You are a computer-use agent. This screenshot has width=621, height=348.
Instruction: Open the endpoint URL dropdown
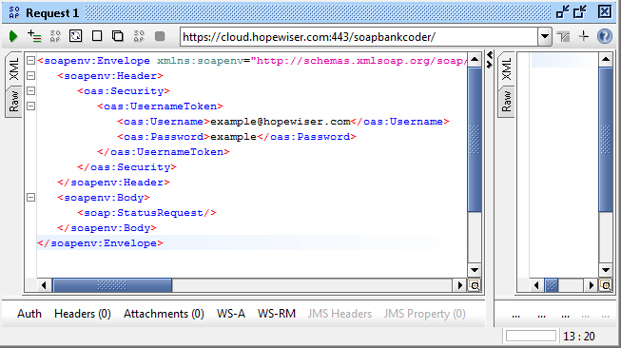point(545,37)
